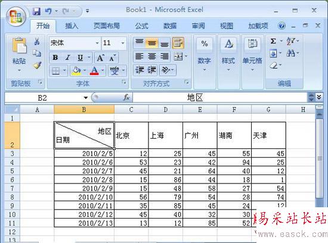328x243 pixels.
Task: Center text horizontally
Action: point(152,57)
